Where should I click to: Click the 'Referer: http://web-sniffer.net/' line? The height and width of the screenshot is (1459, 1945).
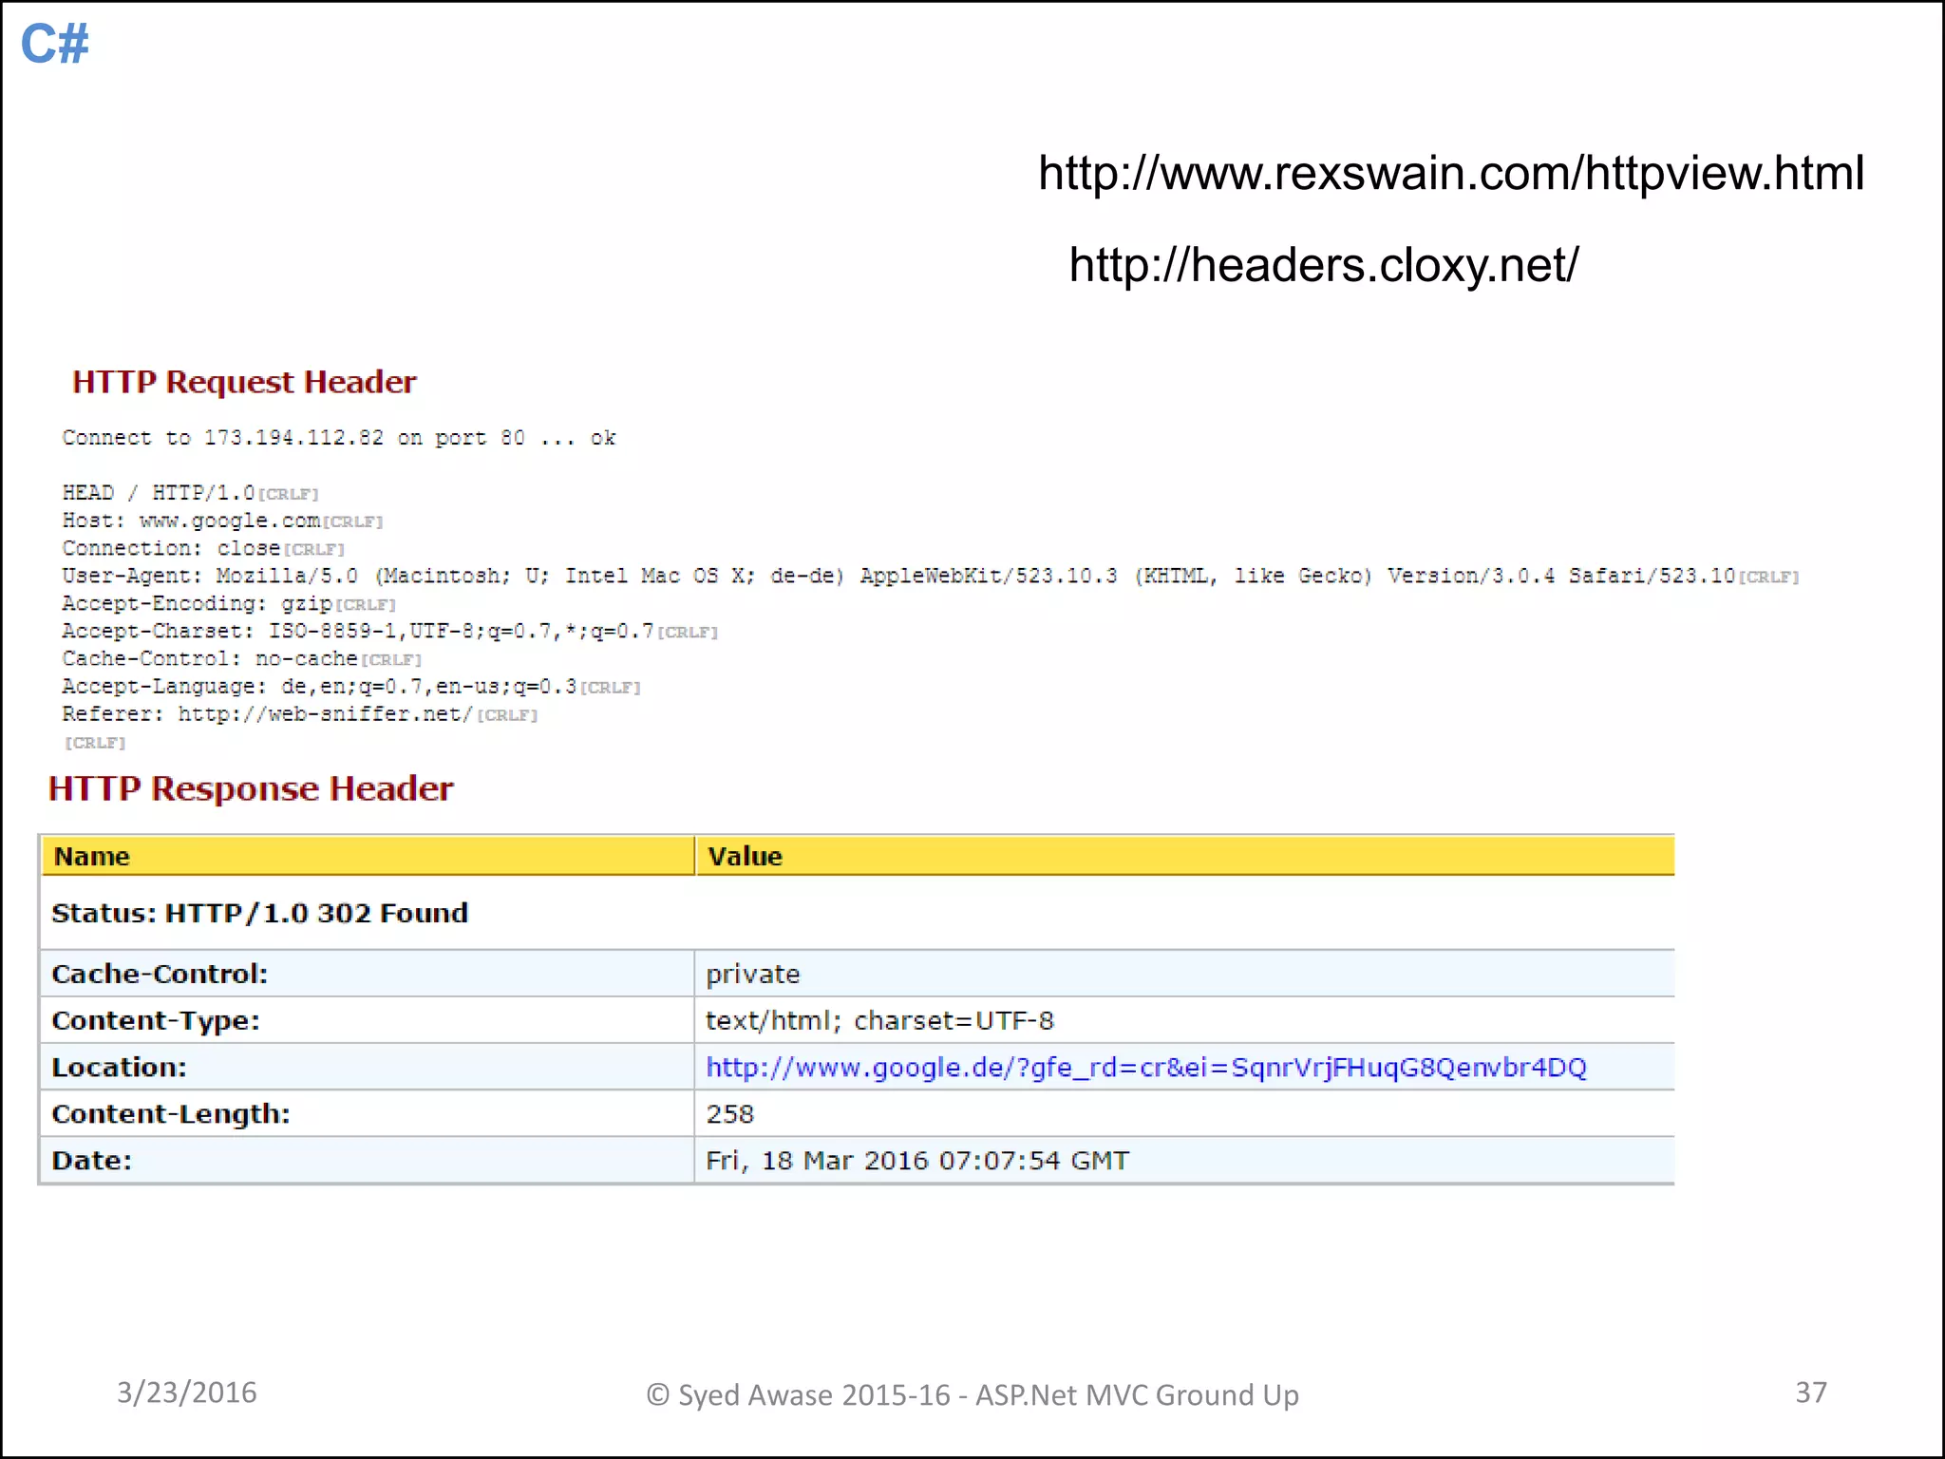click(300, 713)
